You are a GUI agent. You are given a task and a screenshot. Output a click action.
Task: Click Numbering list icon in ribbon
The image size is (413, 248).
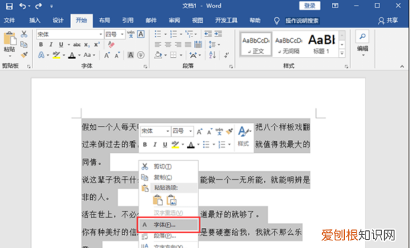(173, 34)
